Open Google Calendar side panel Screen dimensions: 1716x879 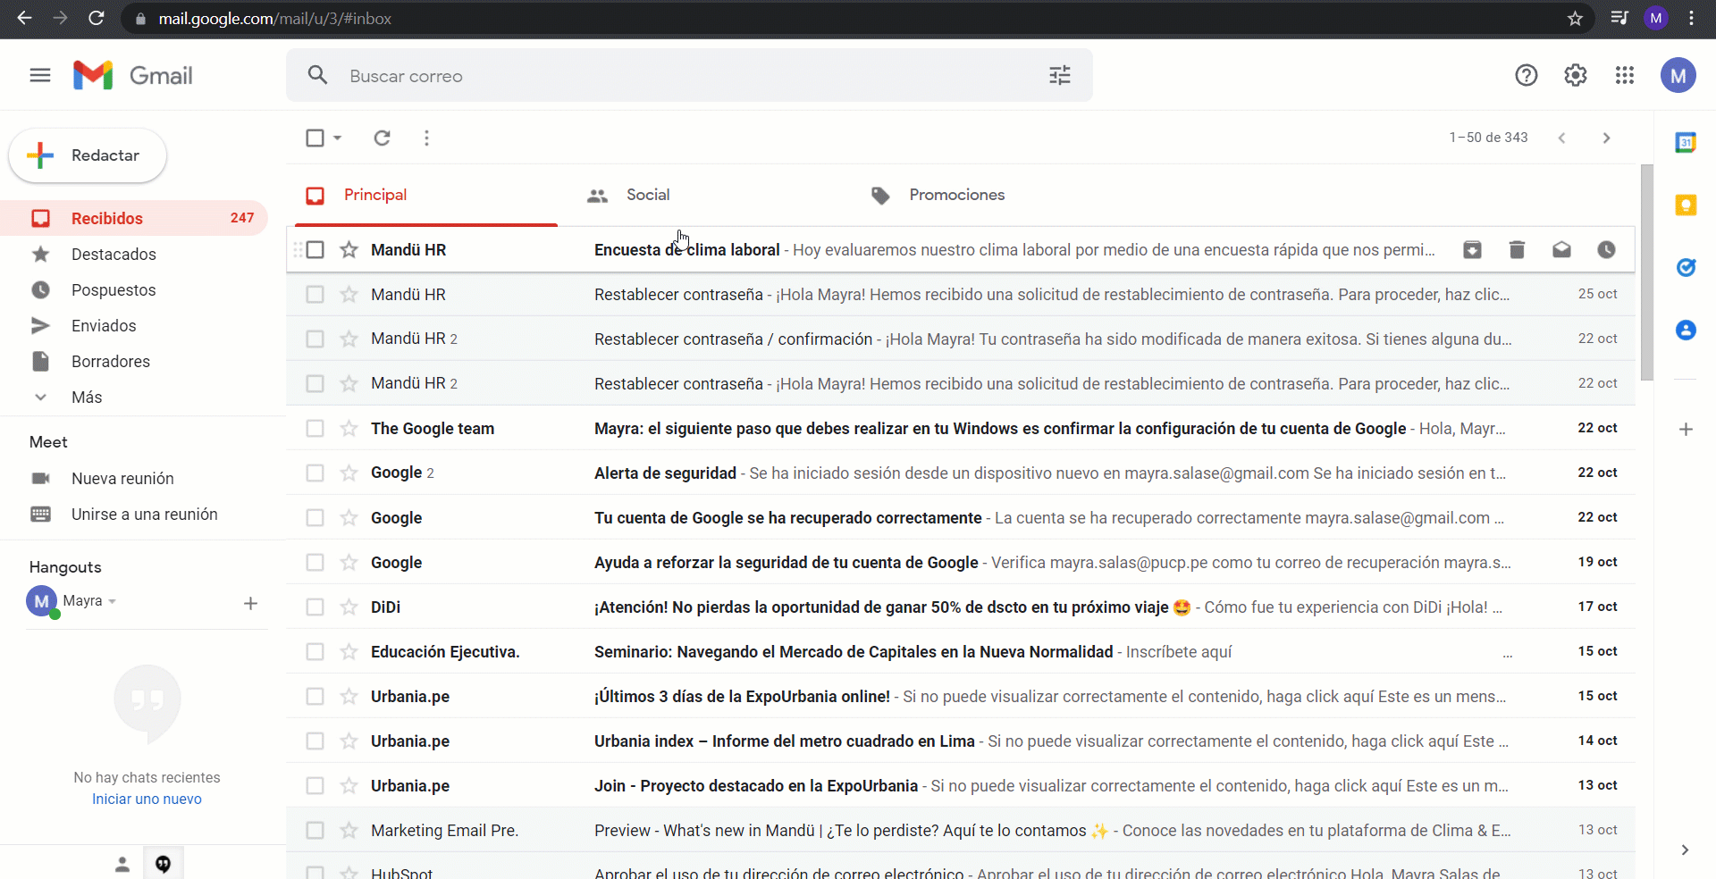(1686, 143)
